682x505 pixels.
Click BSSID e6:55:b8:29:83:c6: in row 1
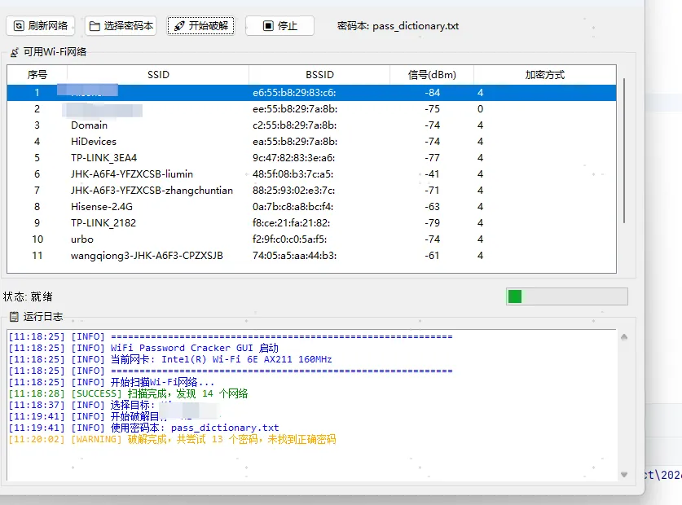click(294, 93)
